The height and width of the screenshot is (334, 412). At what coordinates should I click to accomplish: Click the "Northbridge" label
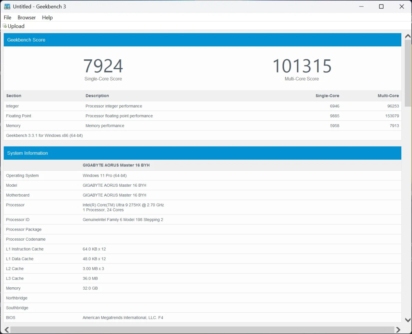[16, 298]
